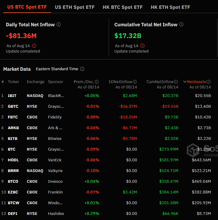The image size is (218, 220).
Task: Open the Cumulative Total Net Inflow info tooltip
Action: [x=181, y=24]
